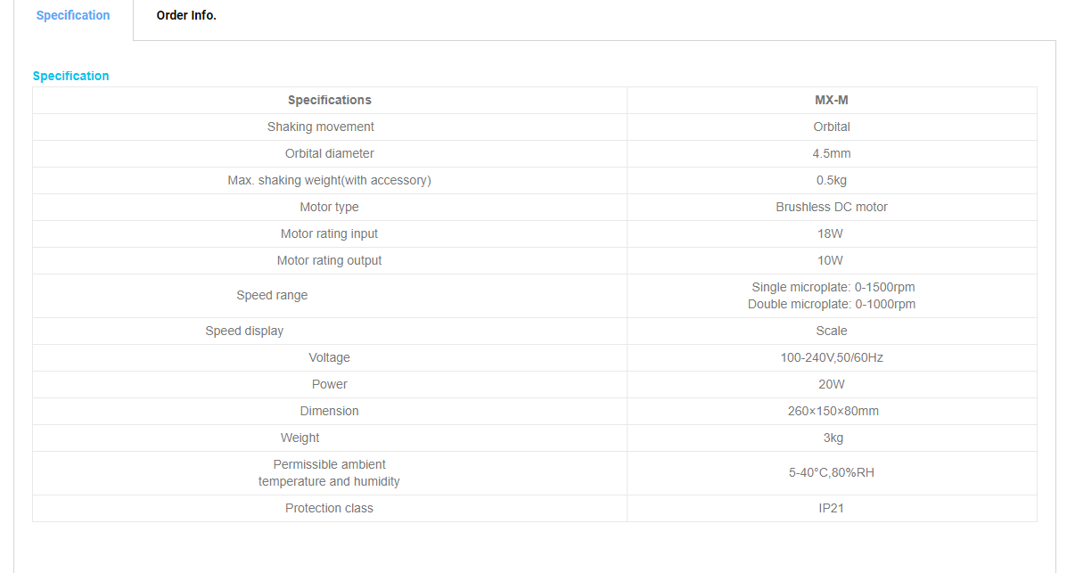This screenshot has height=573, width=1067.
Task: Click the 3kg weight value
Action: [833, 438]
